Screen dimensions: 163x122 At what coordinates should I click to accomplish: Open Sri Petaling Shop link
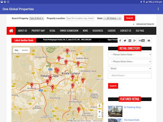(132, 107)
